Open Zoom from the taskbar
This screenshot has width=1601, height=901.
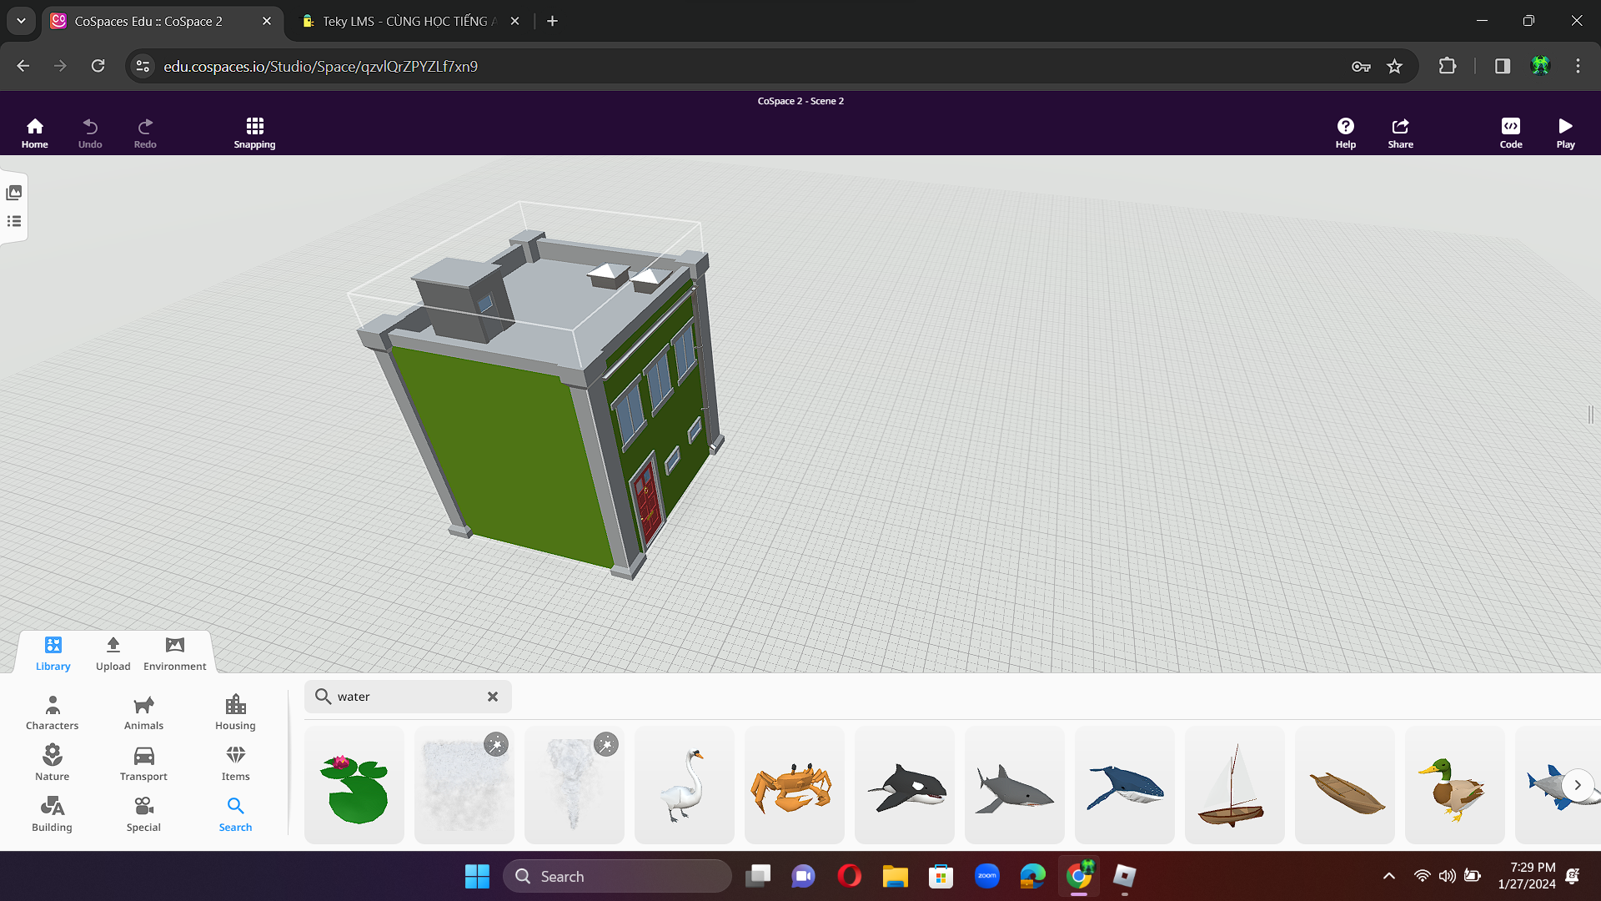point(986,876)
